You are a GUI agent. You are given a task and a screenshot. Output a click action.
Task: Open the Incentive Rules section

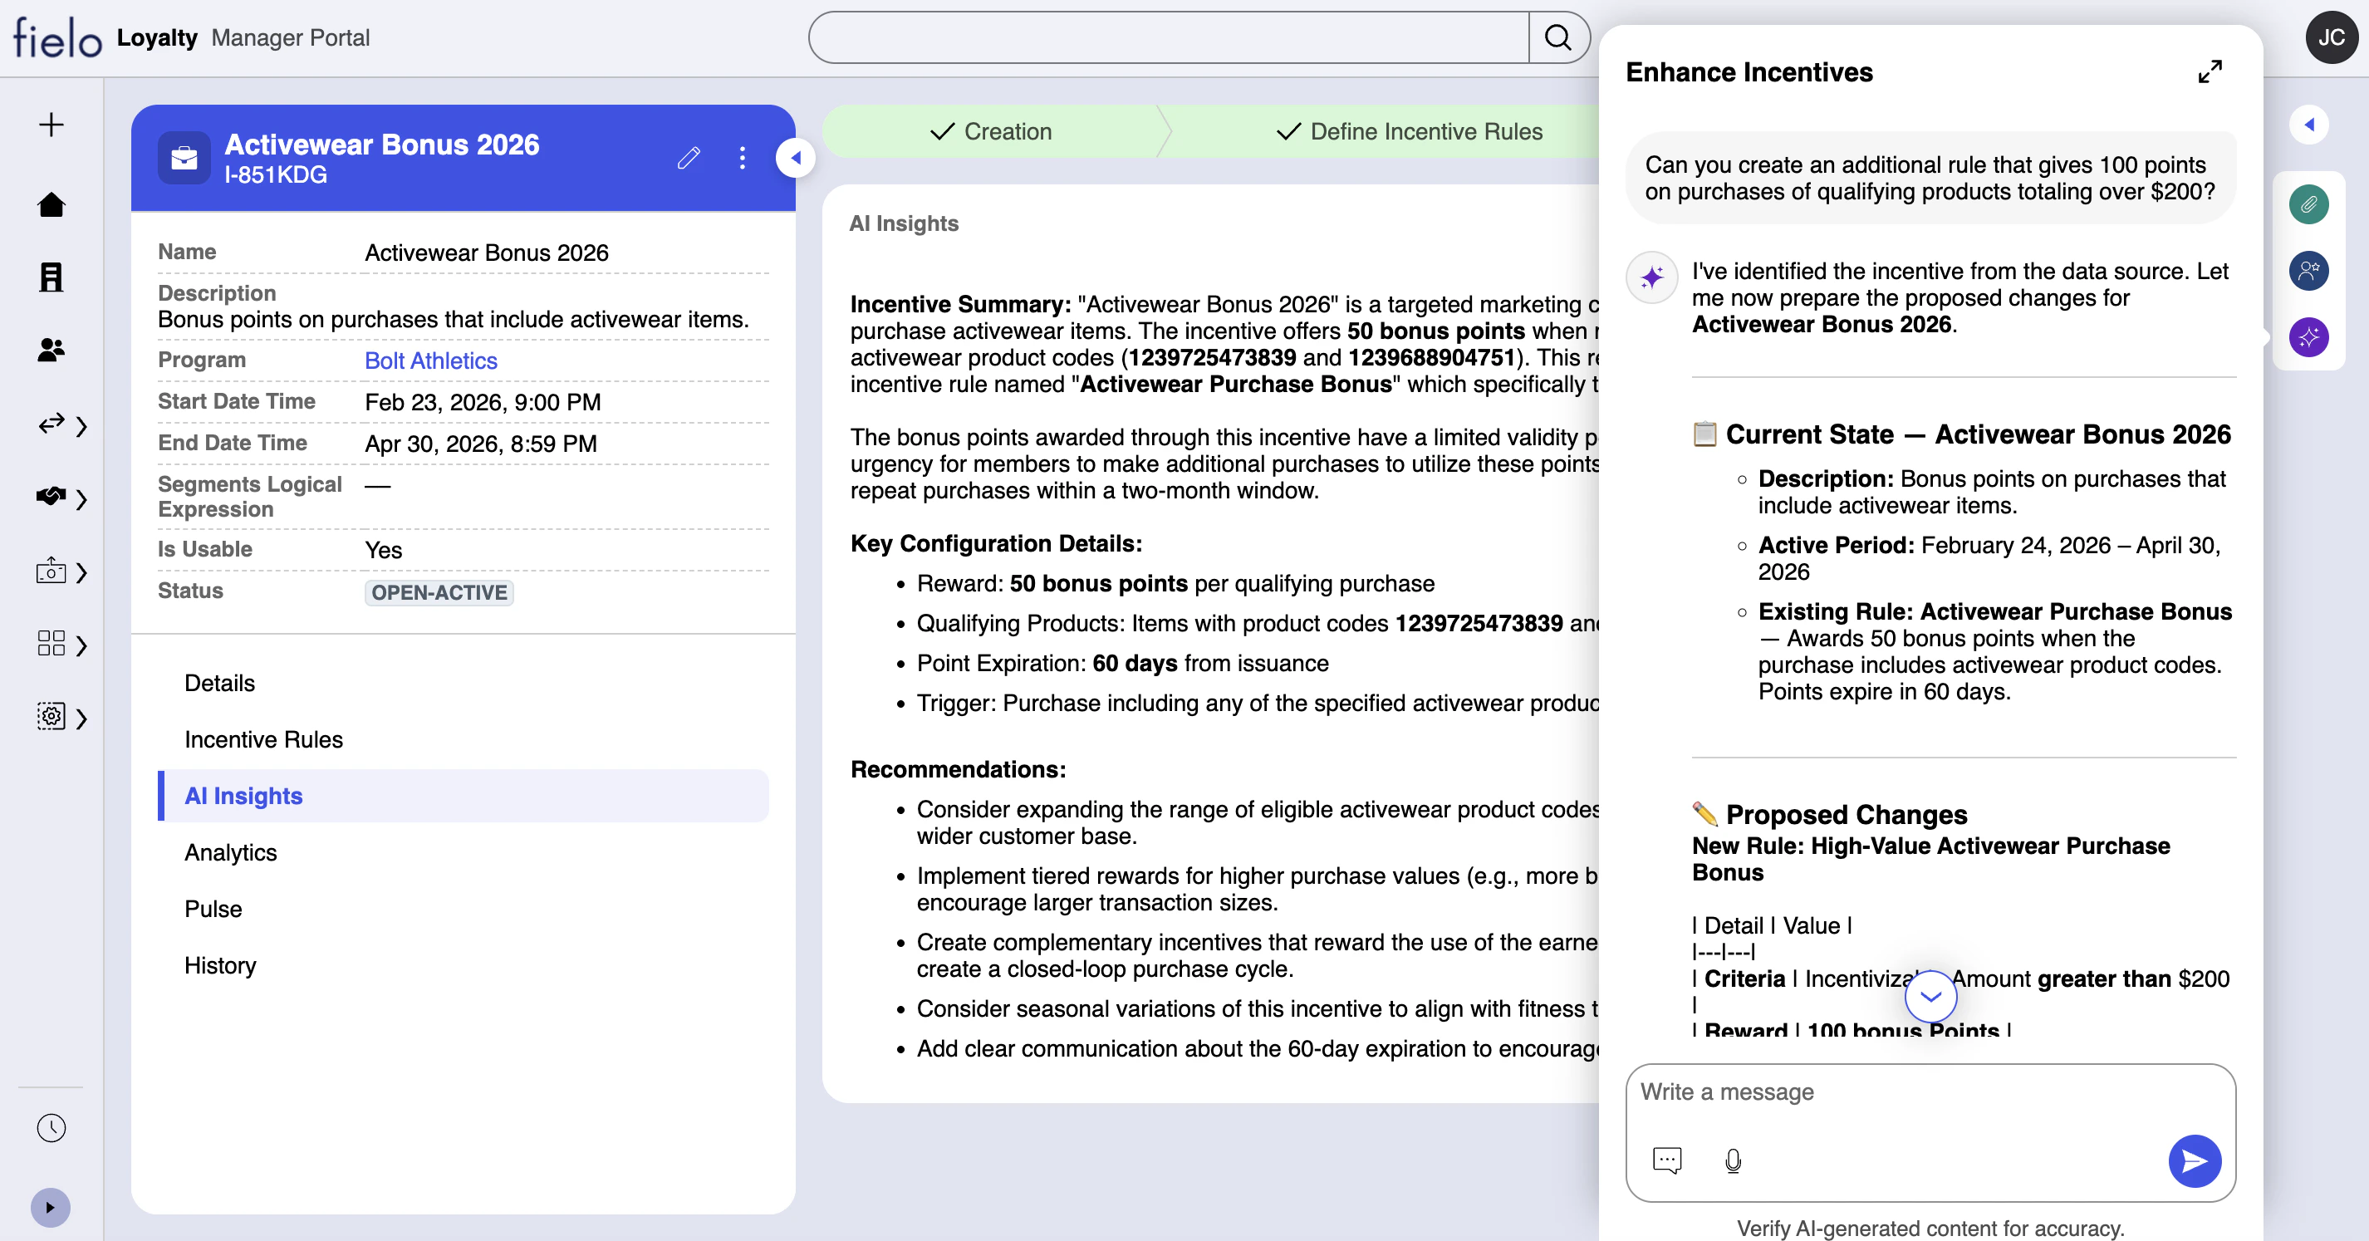pyautogui.click(x=263, y=739)
